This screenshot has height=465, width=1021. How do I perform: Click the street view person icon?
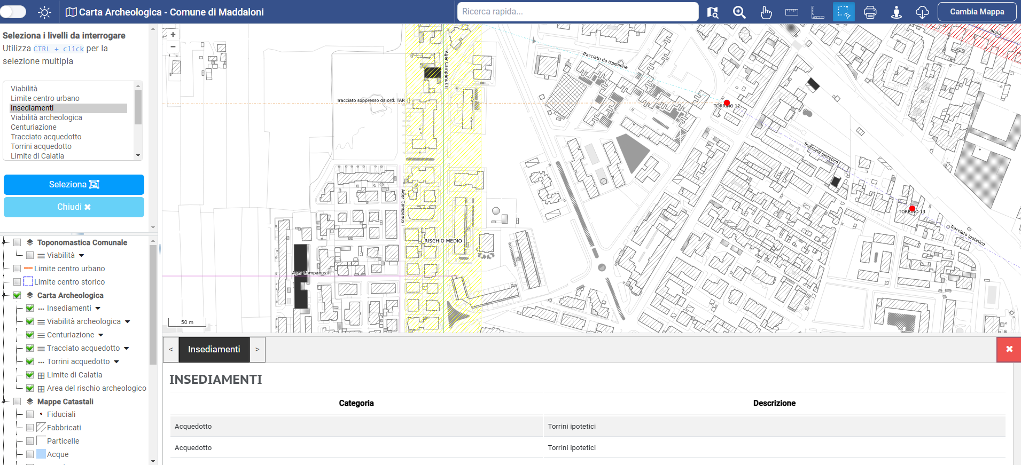coord(896,12)
